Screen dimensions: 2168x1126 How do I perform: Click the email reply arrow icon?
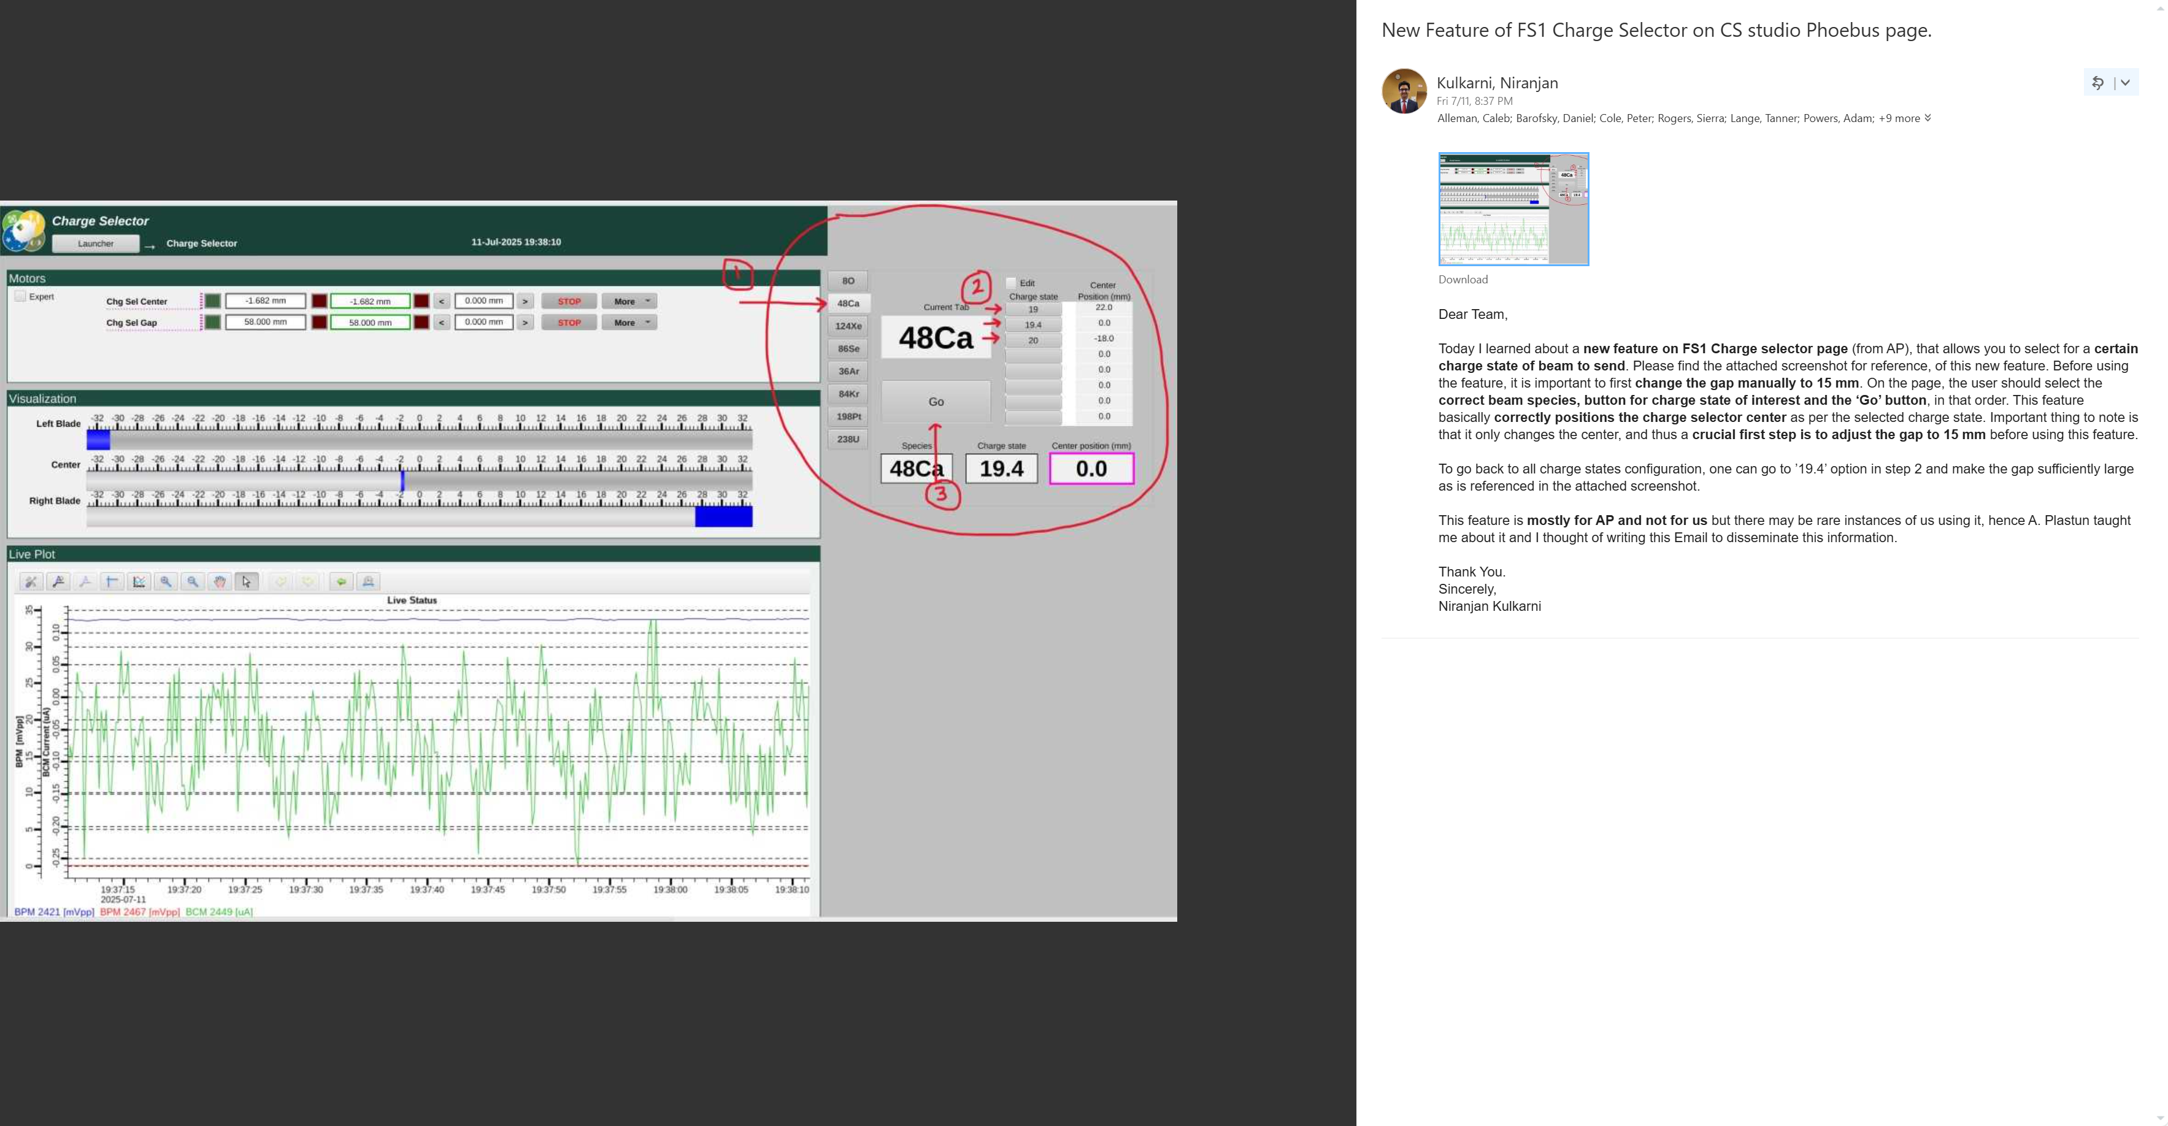click(x=2097, y=82)
